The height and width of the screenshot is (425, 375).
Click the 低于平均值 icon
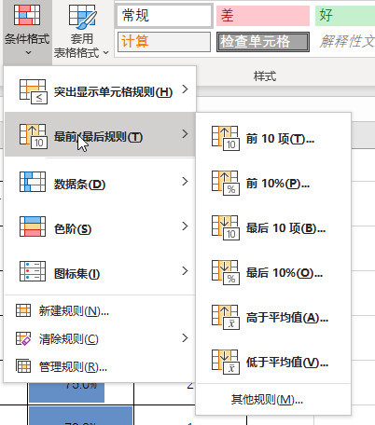[226, 363]
